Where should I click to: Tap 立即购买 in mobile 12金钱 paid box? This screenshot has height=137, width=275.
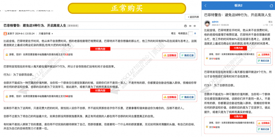point(264,55)
